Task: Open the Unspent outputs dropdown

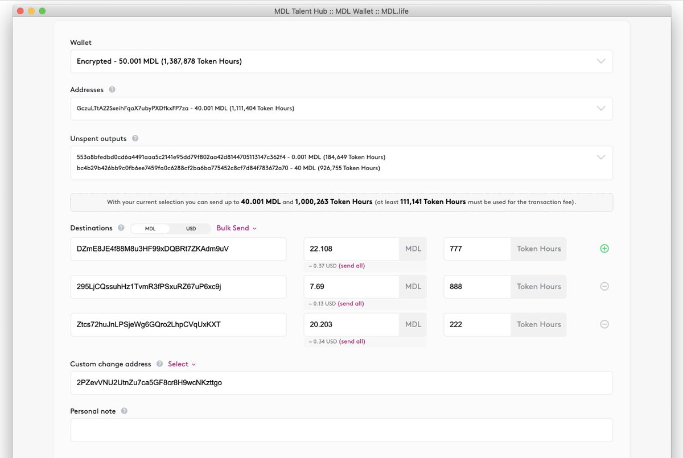Action: tap(341, 163)
